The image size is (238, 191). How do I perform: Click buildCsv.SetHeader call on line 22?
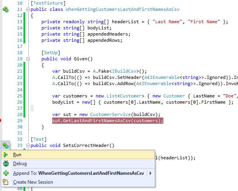117,78
